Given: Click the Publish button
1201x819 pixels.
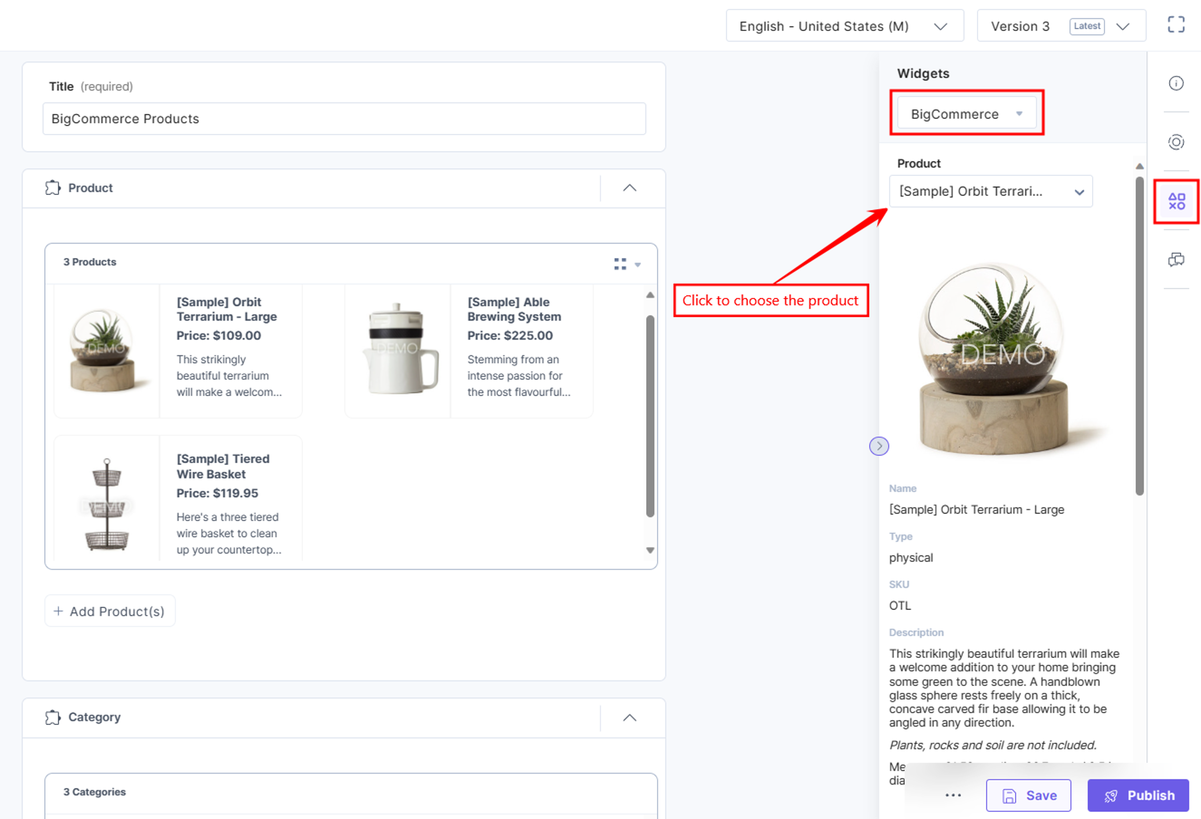Looking at the screenshot, I should click(x=1138, y=795).
